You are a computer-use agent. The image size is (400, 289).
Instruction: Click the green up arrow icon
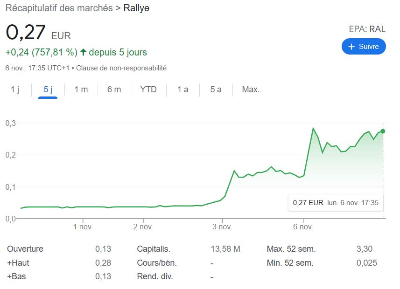84,52
